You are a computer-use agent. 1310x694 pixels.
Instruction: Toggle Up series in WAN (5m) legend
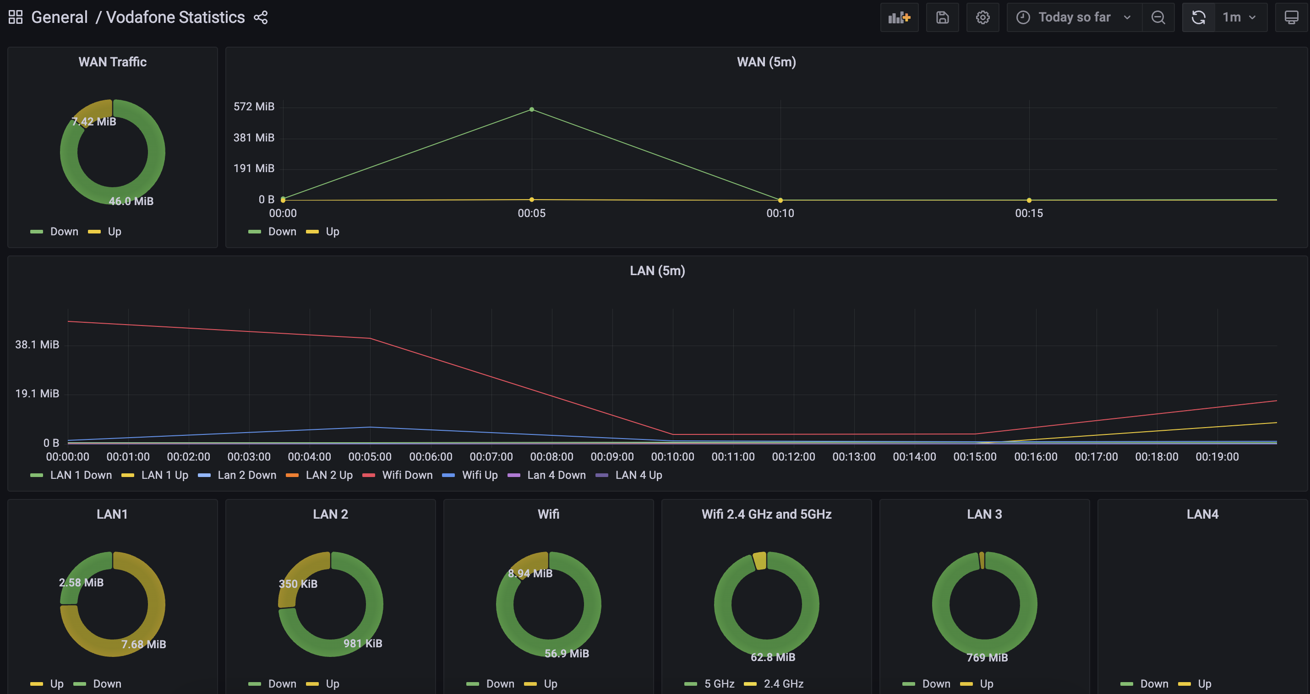333,231
